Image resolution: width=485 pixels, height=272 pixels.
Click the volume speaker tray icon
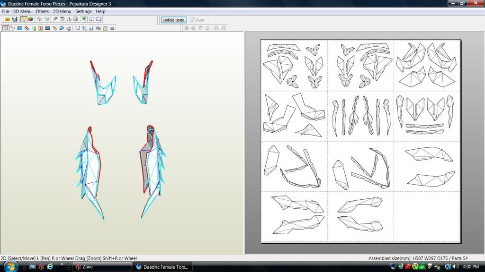pyautogui.click(x=456, y=267)
